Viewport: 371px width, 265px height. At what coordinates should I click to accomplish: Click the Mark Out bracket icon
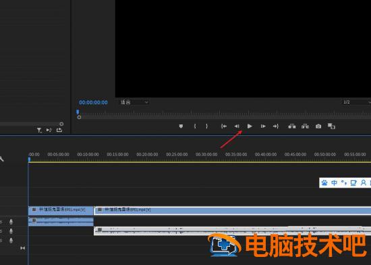click(x=207, y=126)
